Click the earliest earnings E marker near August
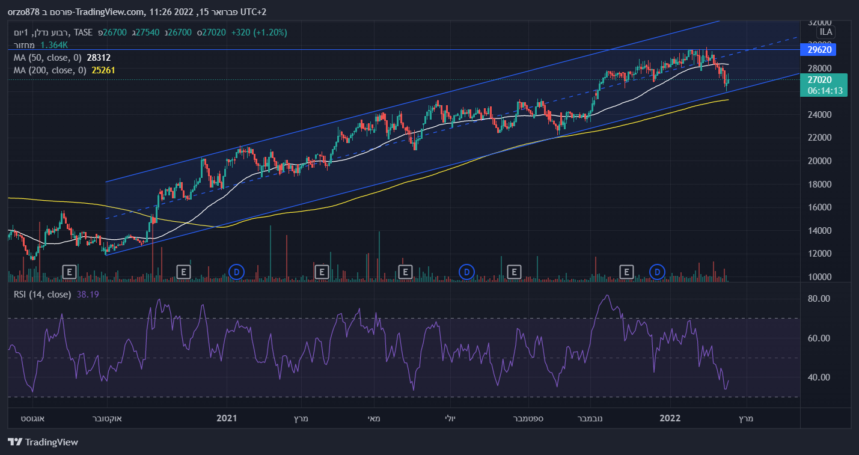The height and width of the screenshot is (455, 859). click(69, 272)
